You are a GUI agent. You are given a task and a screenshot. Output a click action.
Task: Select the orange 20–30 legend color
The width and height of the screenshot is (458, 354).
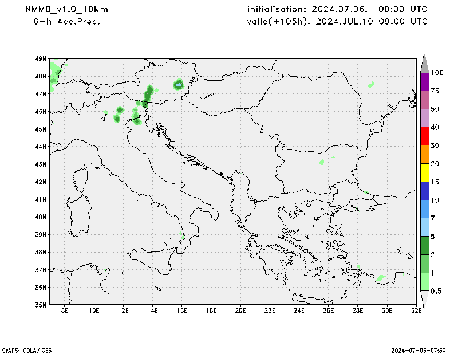(424, 154)
